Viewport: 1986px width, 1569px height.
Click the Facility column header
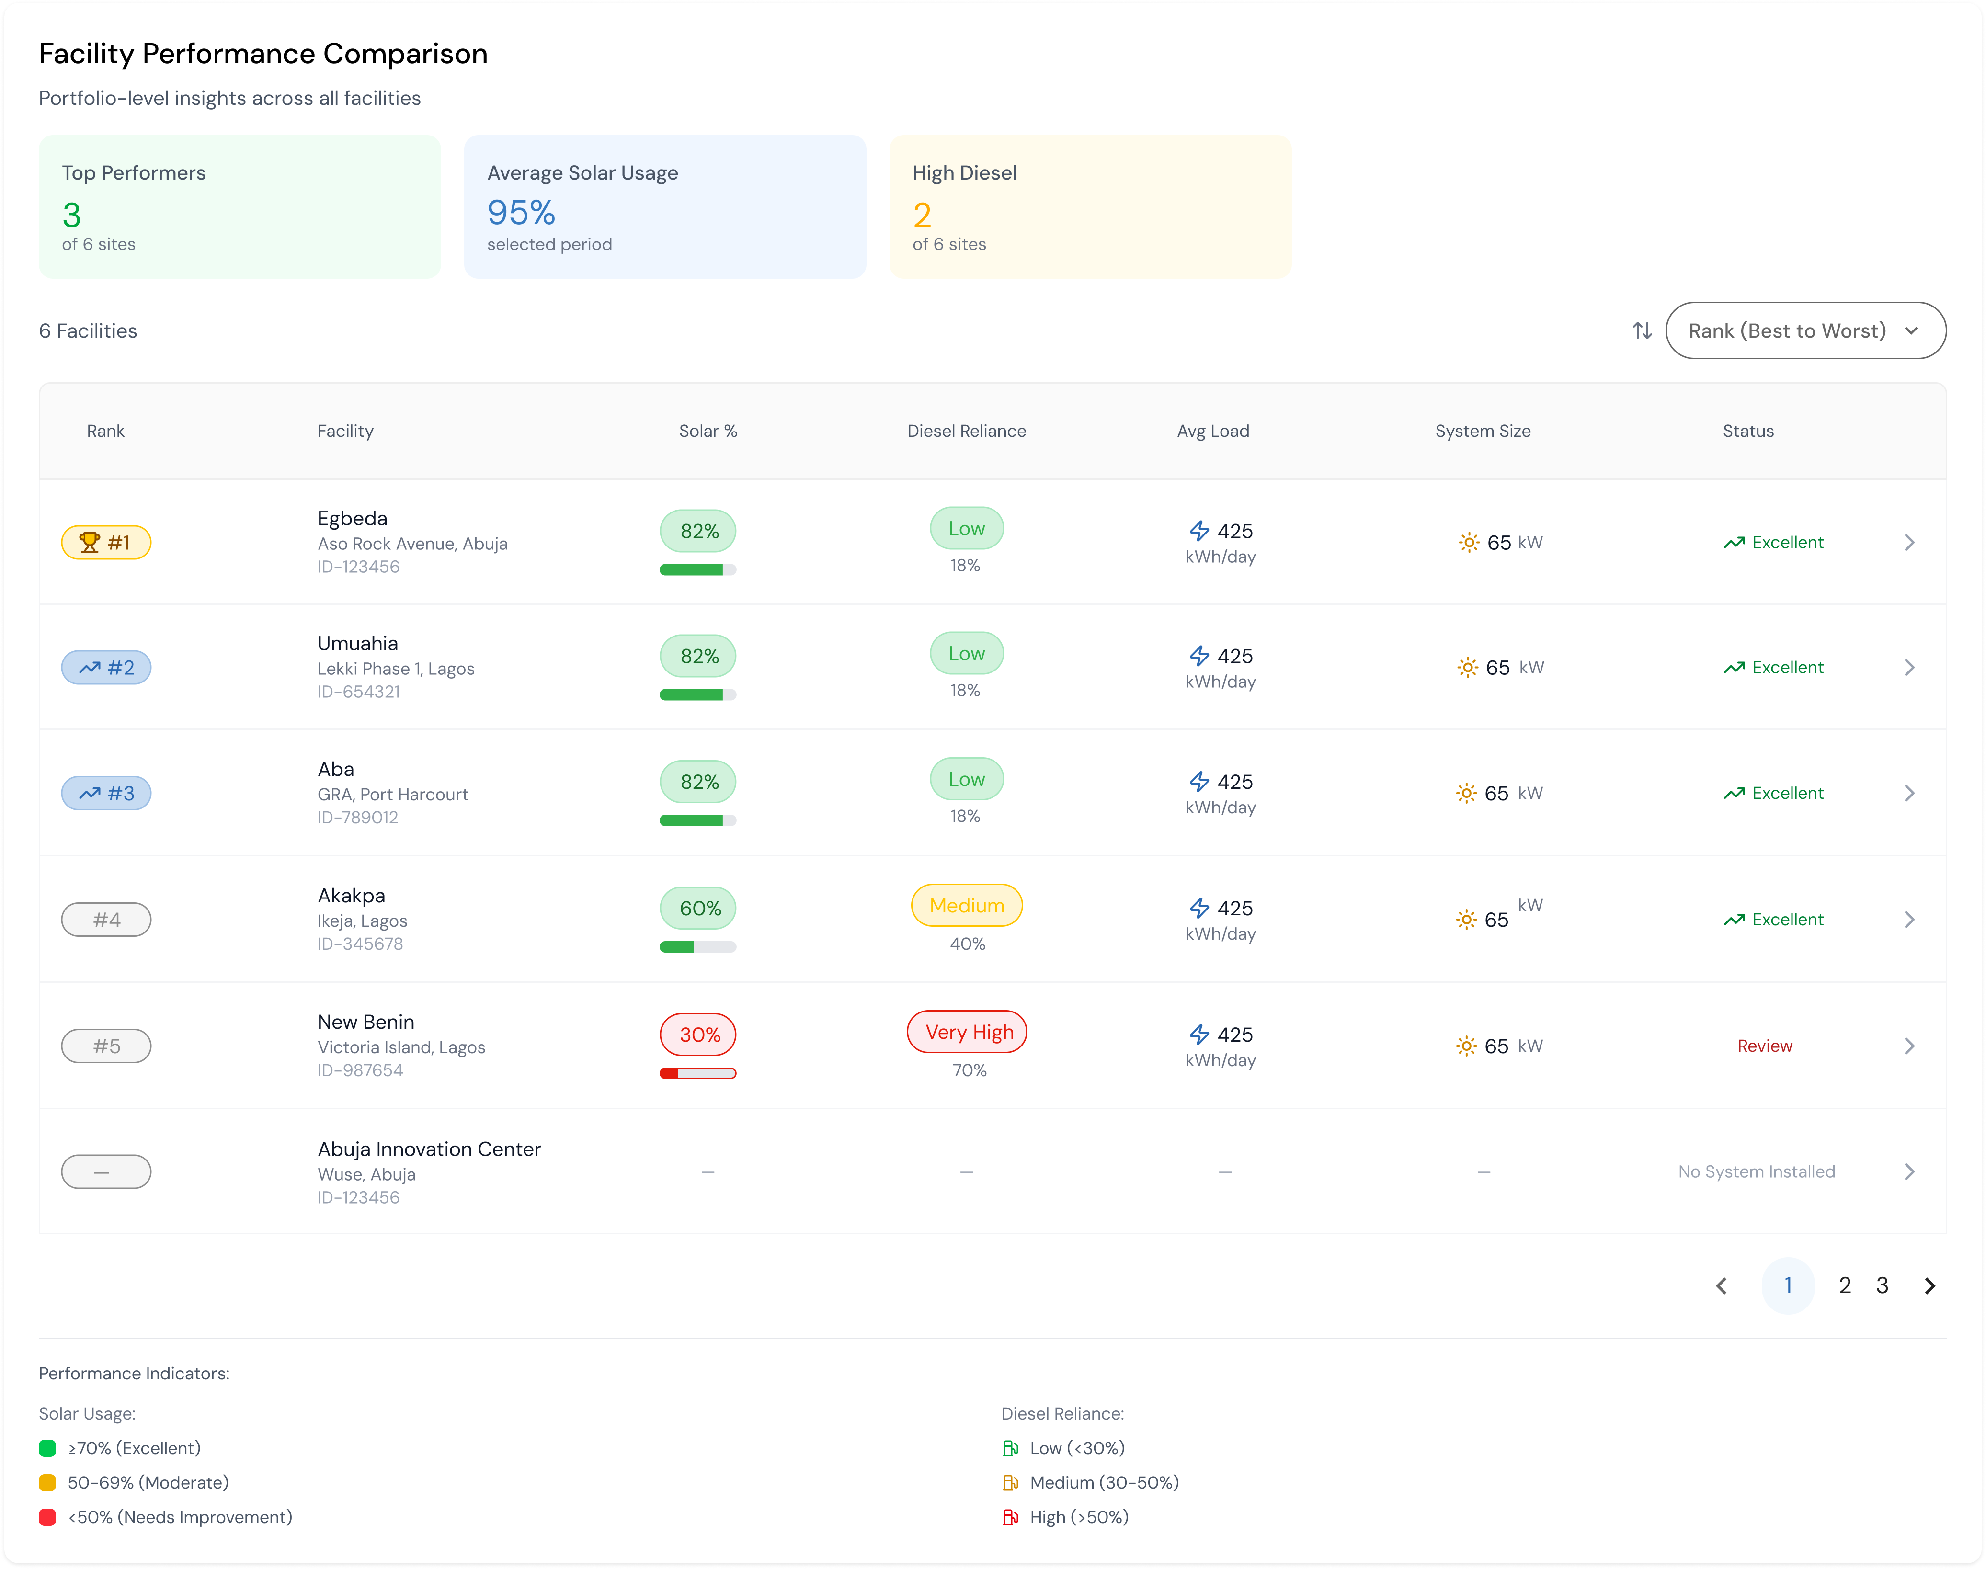click(345, 431)
